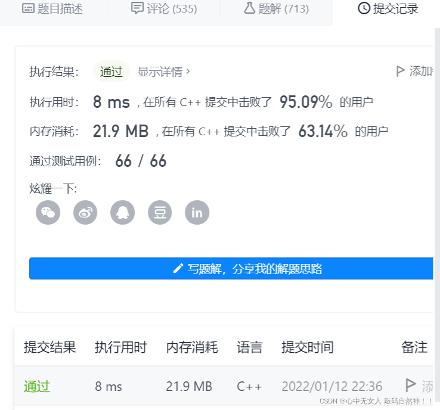Open the 题解 (713) tab
The height and width of the screenshot is (410, 440).
tap(277, 9)
